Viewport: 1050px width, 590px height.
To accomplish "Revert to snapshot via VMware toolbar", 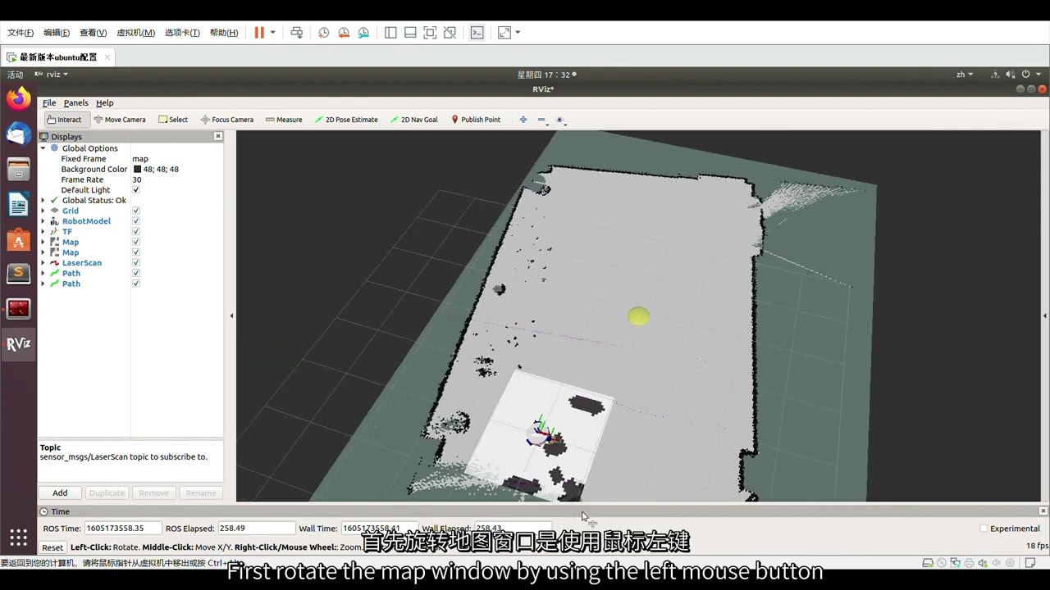I will tap(344, 33).
